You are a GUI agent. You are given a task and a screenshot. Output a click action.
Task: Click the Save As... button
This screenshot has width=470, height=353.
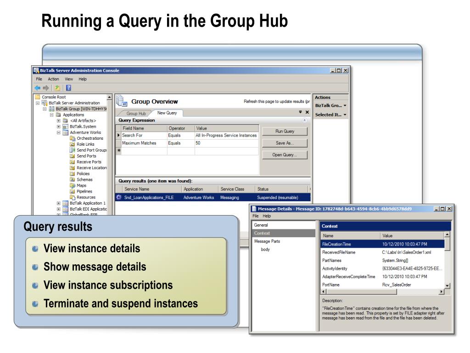pyautogui.click(x=285, y=143)
